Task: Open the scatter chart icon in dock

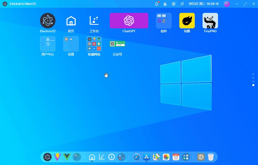Action: click(102, 157)
